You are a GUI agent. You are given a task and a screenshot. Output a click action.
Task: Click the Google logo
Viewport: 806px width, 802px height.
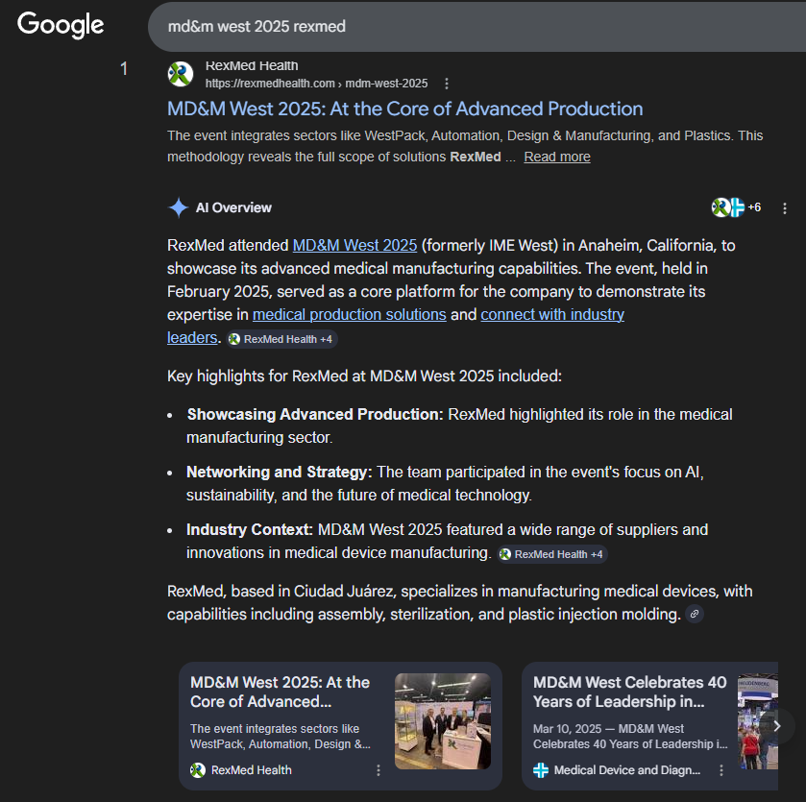[61, 25]
